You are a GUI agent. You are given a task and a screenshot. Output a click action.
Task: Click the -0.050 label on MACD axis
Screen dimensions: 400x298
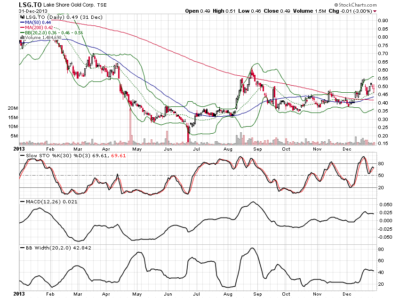[x=385, y=237]
